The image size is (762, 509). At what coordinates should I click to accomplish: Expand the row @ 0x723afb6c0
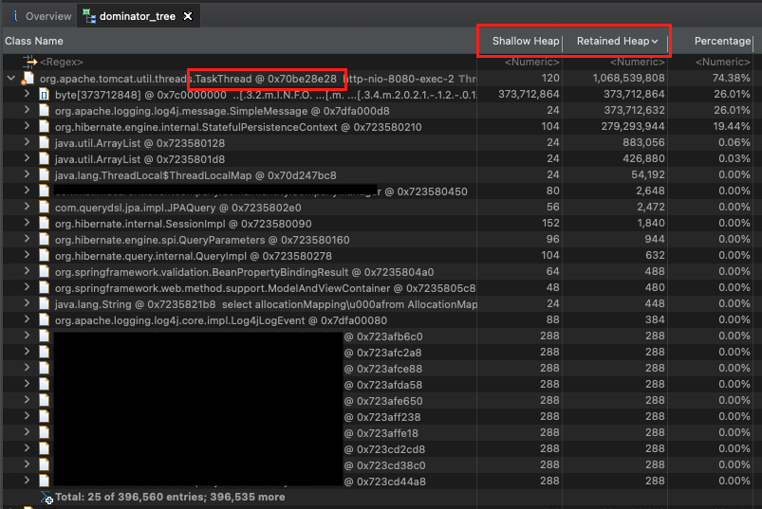(28, 336)
